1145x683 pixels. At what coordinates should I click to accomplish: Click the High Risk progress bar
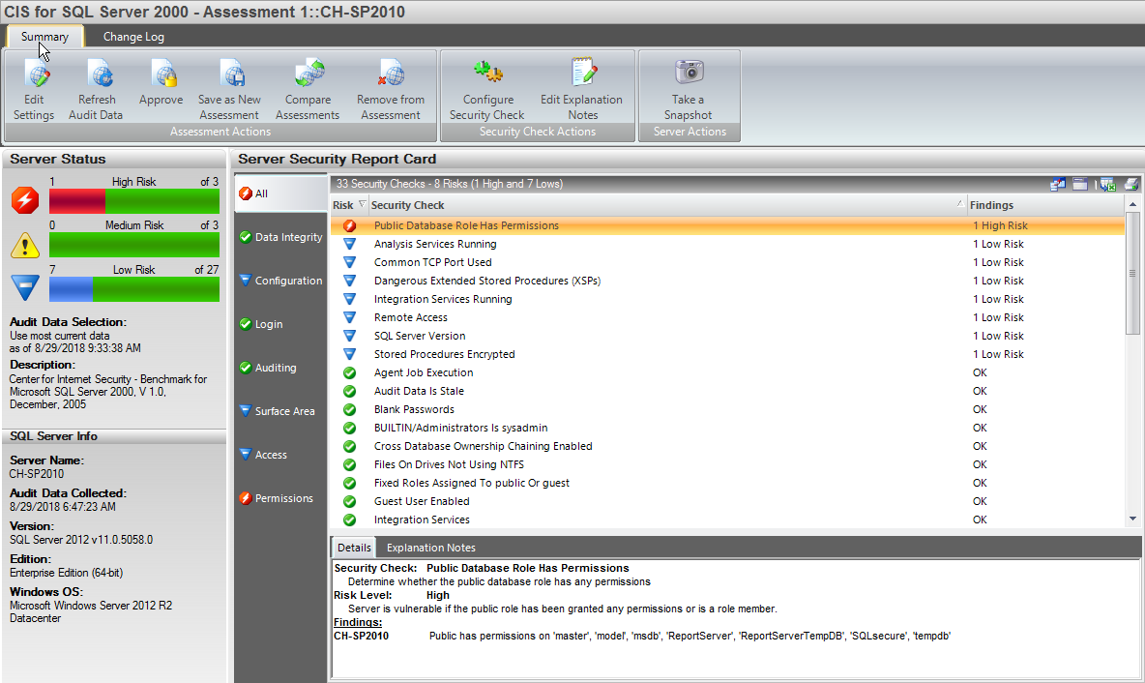(134, 201)
